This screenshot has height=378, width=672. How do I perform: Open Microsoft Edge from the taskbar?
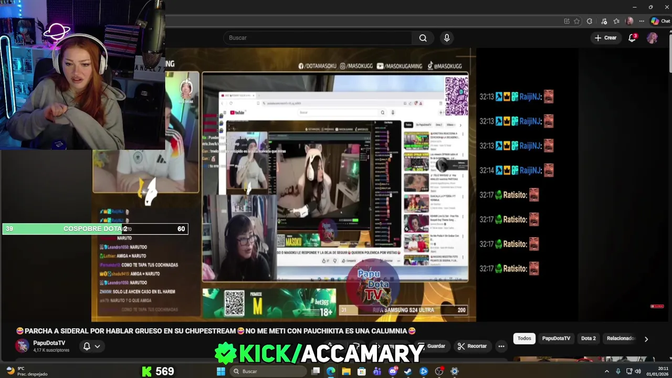(331, 371)
